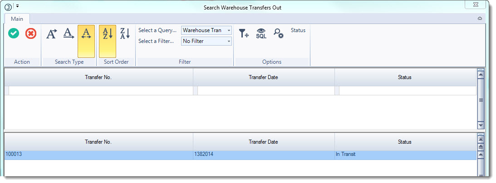
Task: Go to previous page in lower grid
Action: click(481, 147)
